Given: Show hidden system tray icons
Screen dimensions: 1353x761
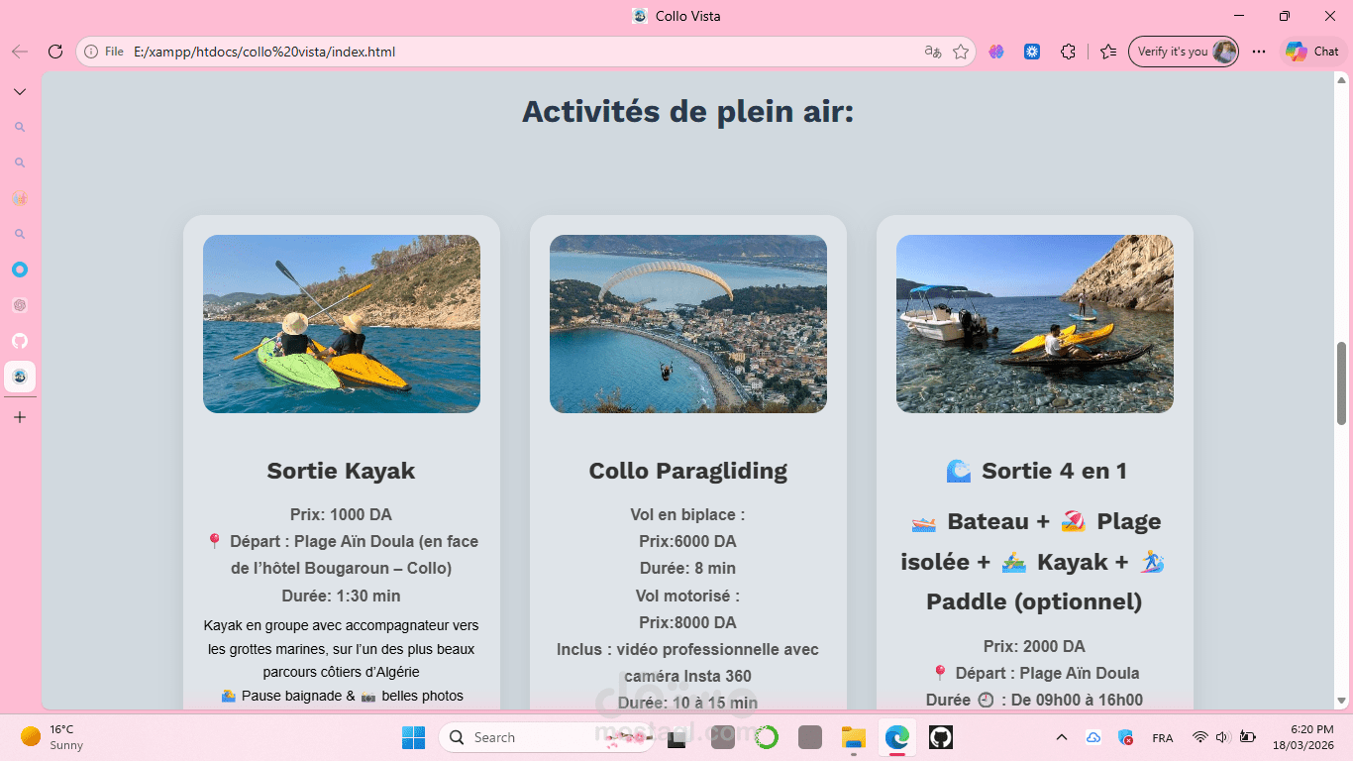Looking at the screenshot, I should [x=1062, y=737].
